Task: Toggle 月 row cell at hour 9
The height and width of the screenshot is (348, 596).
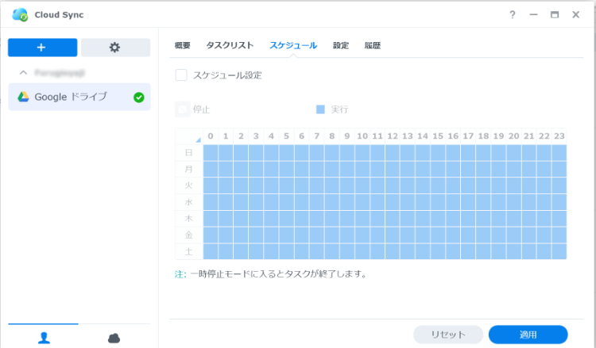Action: (x=347, y=169)
